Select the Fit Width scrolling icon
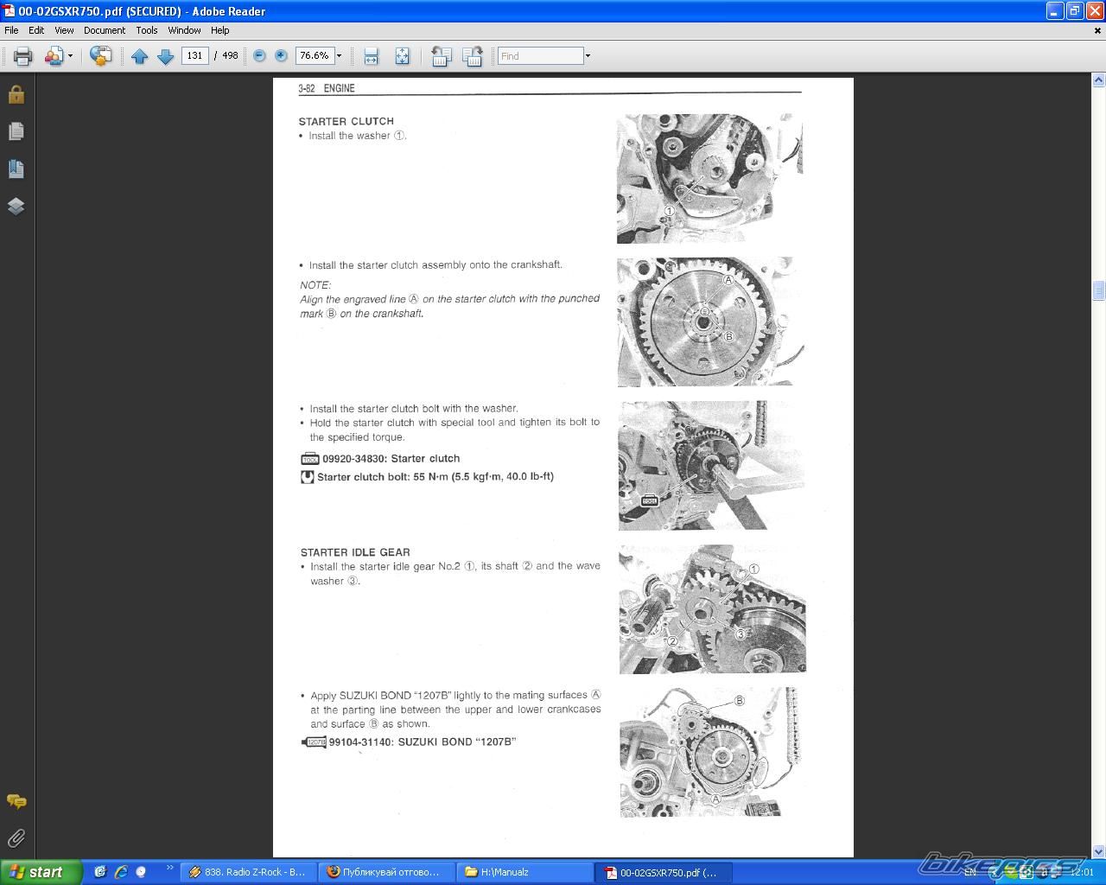The image size is (1106, 885). (x=372, y=56)
